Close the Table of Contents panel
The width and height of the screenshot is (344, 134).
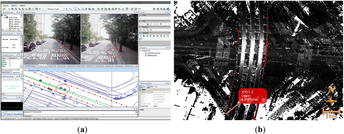[x=21, y=12]
